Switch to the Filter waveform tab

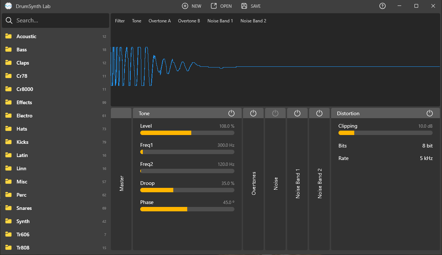pos(120,21)
